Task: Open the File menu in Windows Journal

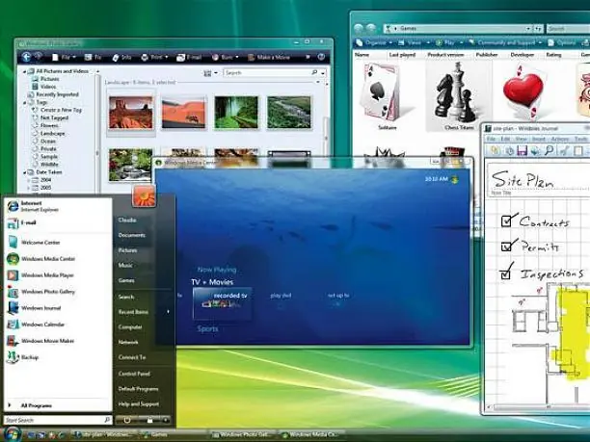Action: click(x=491, y=139)
